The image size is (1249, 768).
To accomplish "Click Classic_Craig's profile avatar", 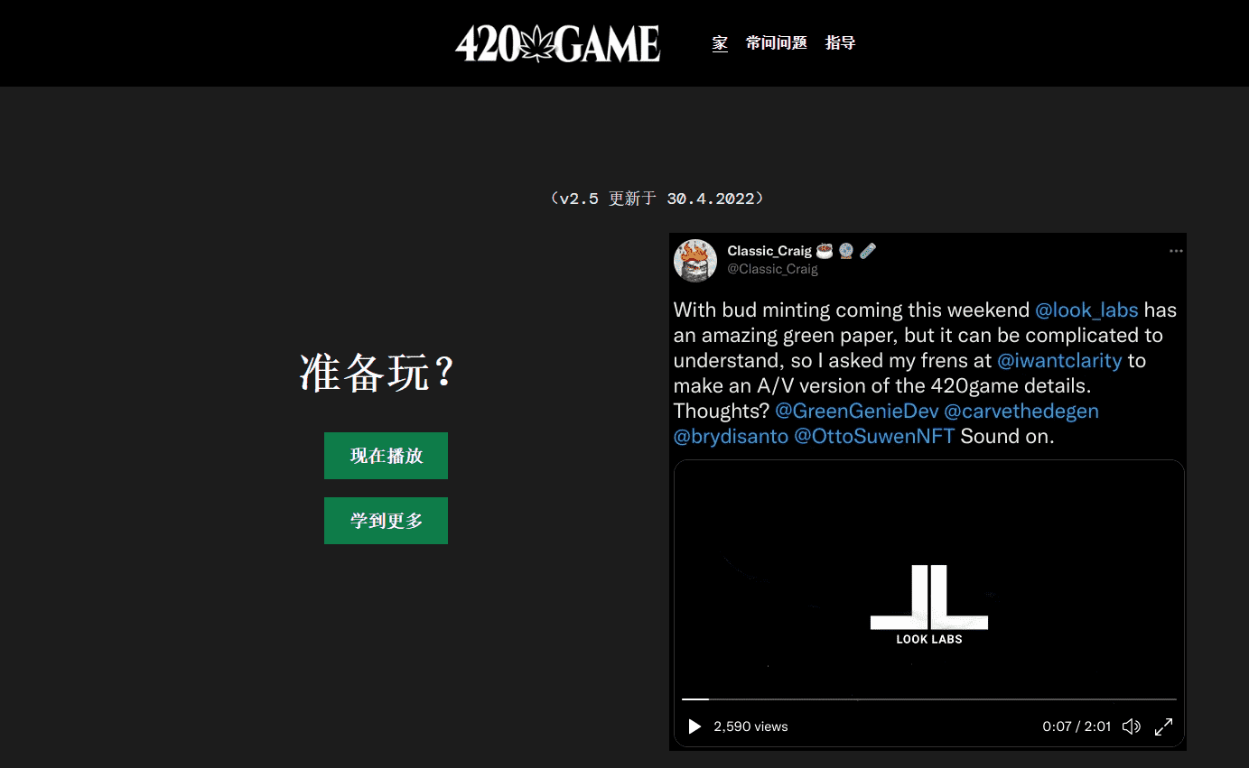I will [695, 260].
